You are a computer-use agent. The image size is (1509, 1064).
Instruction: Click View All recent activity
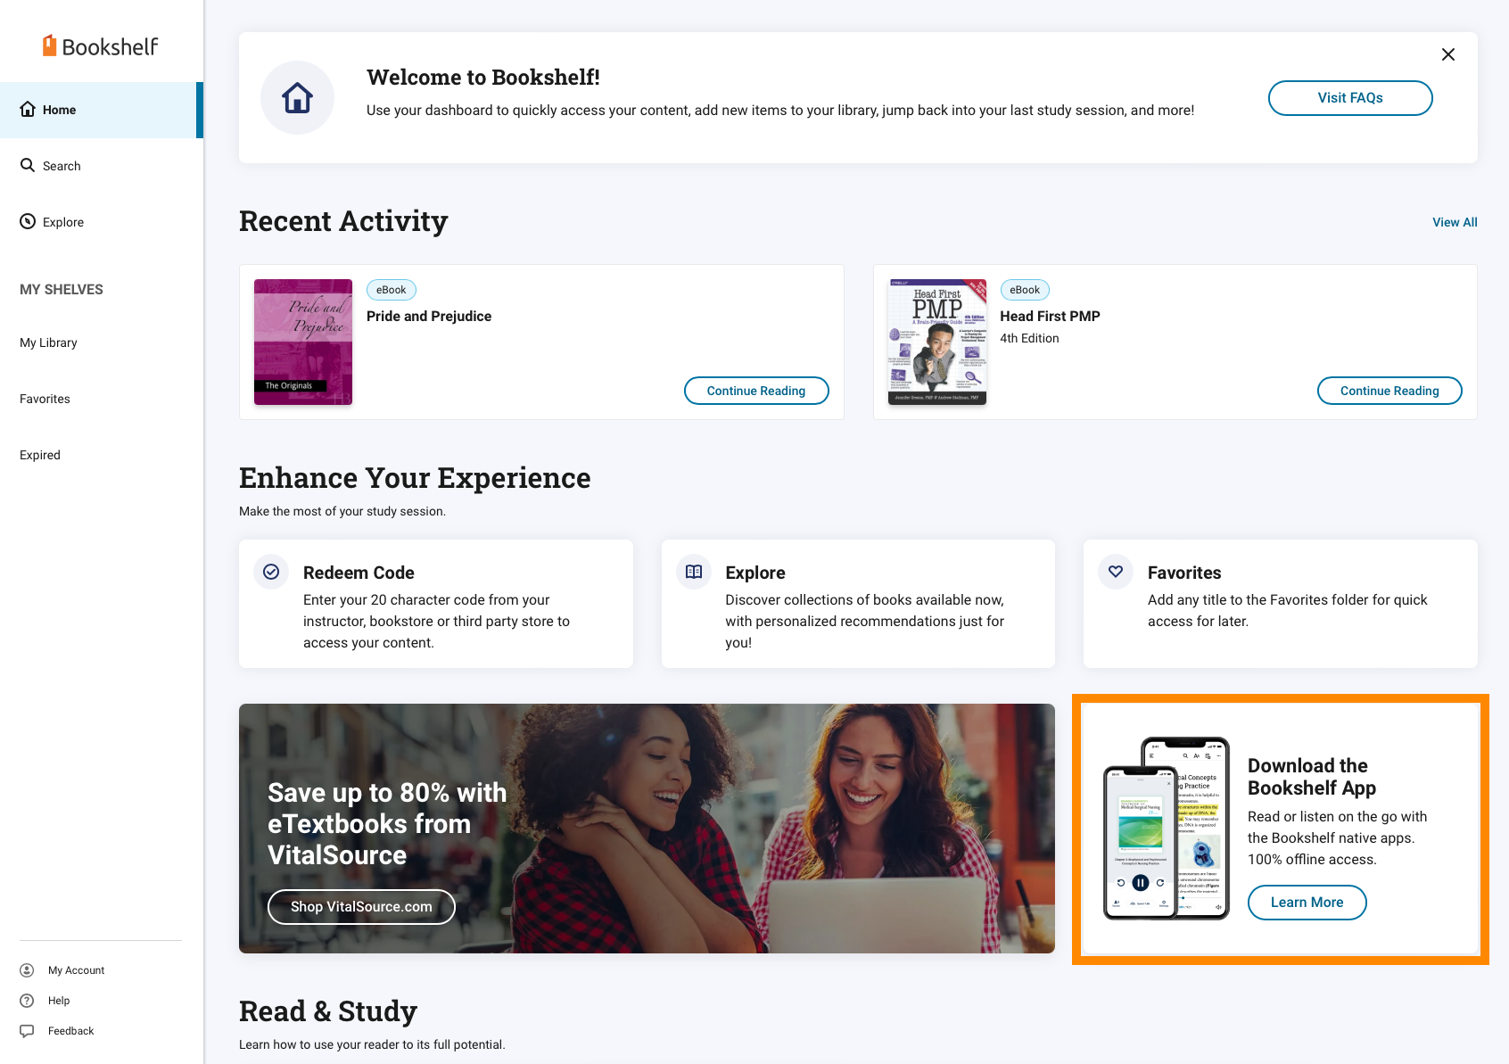tap(1455, 222)
